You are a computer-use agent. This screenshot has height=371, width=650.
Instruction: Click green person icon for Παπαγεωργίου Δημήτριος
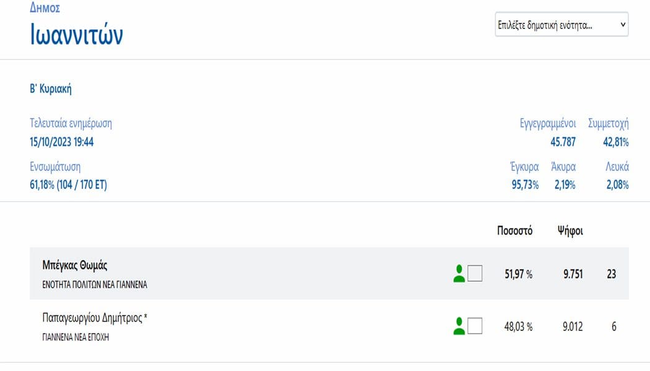pyautogui.click(x=459, y=326)
